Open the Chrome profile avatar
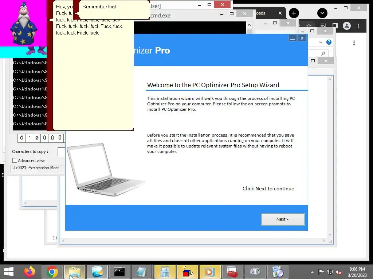Viewport: 373px width, 279px height. 347,26
